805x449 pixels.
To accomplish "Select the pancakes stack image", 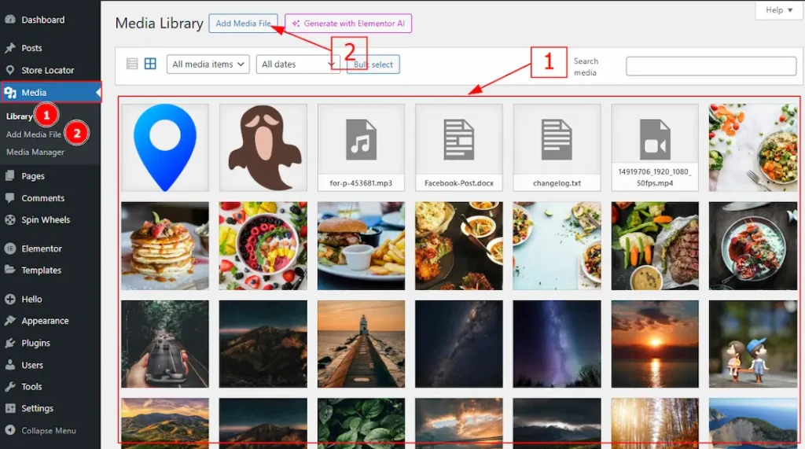I will click(x=165, y=245).
